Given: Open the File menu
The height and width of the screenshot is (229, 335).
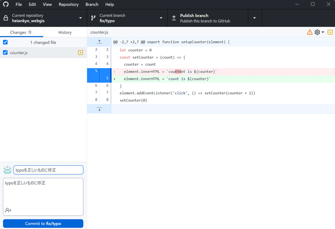Looking at the screenshot, I should pyautogui.click(x=18, y=5).
